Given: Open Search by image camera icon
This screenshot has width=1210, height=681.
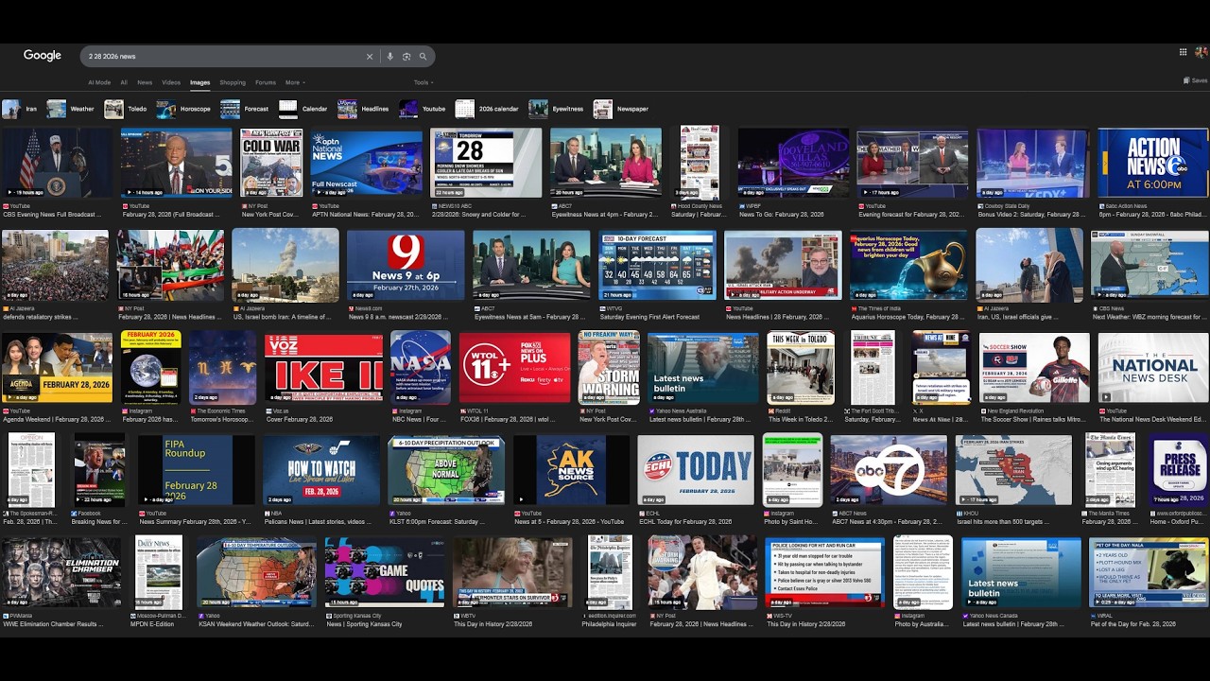Looking at the screenshot, I should tap(406, 57).
